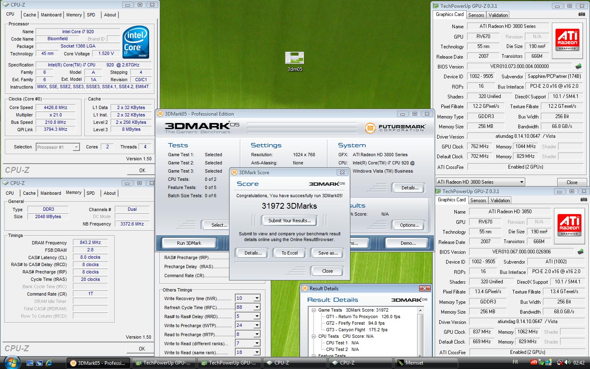This screenshot has height=369, width=590.
Task: Click Show Desktop in Quick Launch
Action: [29, 363]
